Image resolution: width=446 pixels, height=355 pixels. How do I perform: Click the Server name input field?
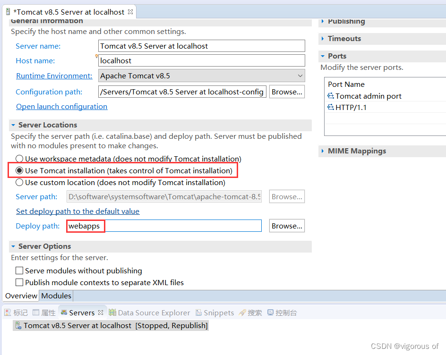pos(202,46)
